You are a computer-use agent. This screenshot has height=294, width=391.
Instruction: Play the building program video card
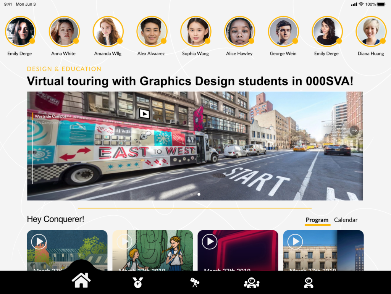click(x=295, y=242)
